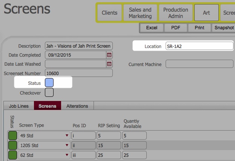Toggle the Checkover checkbox

point(49,92)
